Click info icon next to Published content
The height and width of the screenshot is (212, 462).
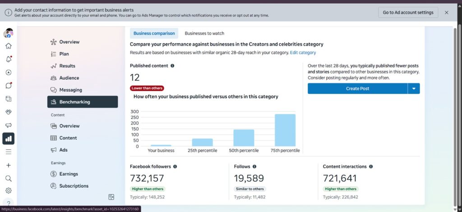click(x=172, y=66)
